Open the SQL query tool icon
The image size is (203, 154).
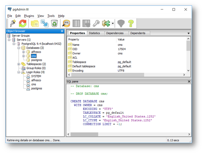[x=66, y=24]
